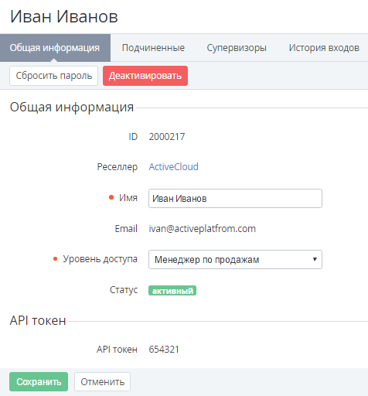
Task: Click the API токен section heading
Action: click(38, 320)
